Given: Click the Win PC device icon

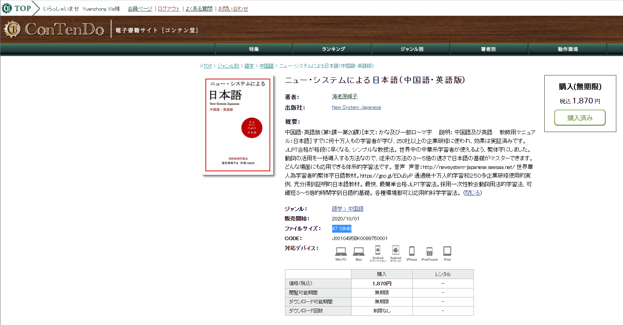Looking at the screenshot, I should [341, 254].
